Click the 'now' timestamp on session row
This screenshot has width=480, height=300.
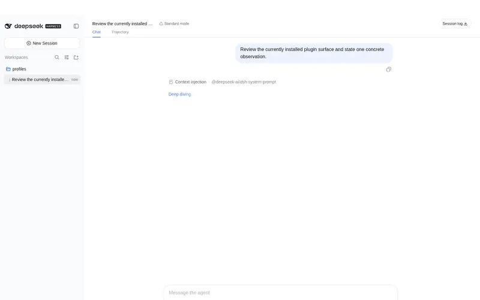pyautogui.click(x=74, y=79)
